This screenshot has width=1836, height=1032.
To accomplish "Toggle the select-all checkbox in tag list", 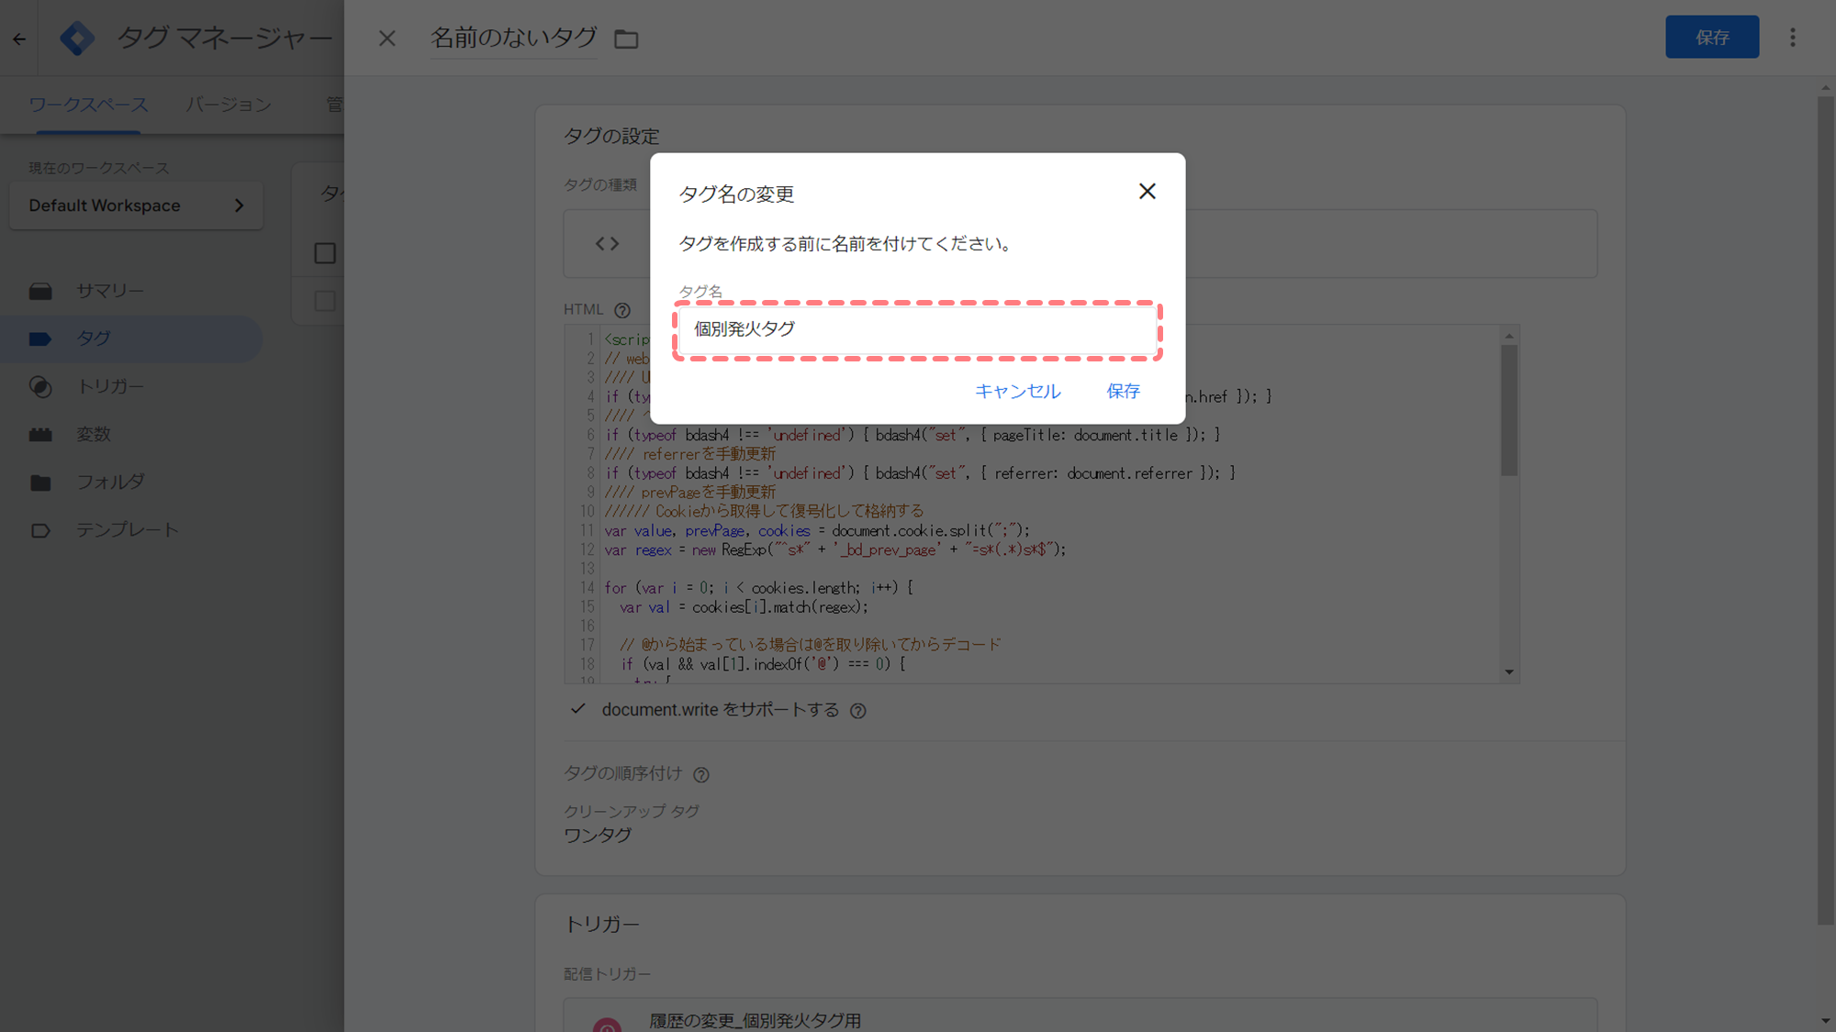I will coord(325,253).
